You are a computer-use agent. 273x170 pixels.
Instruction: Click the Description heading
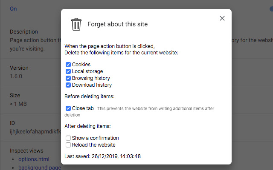[x=24, y=32]
